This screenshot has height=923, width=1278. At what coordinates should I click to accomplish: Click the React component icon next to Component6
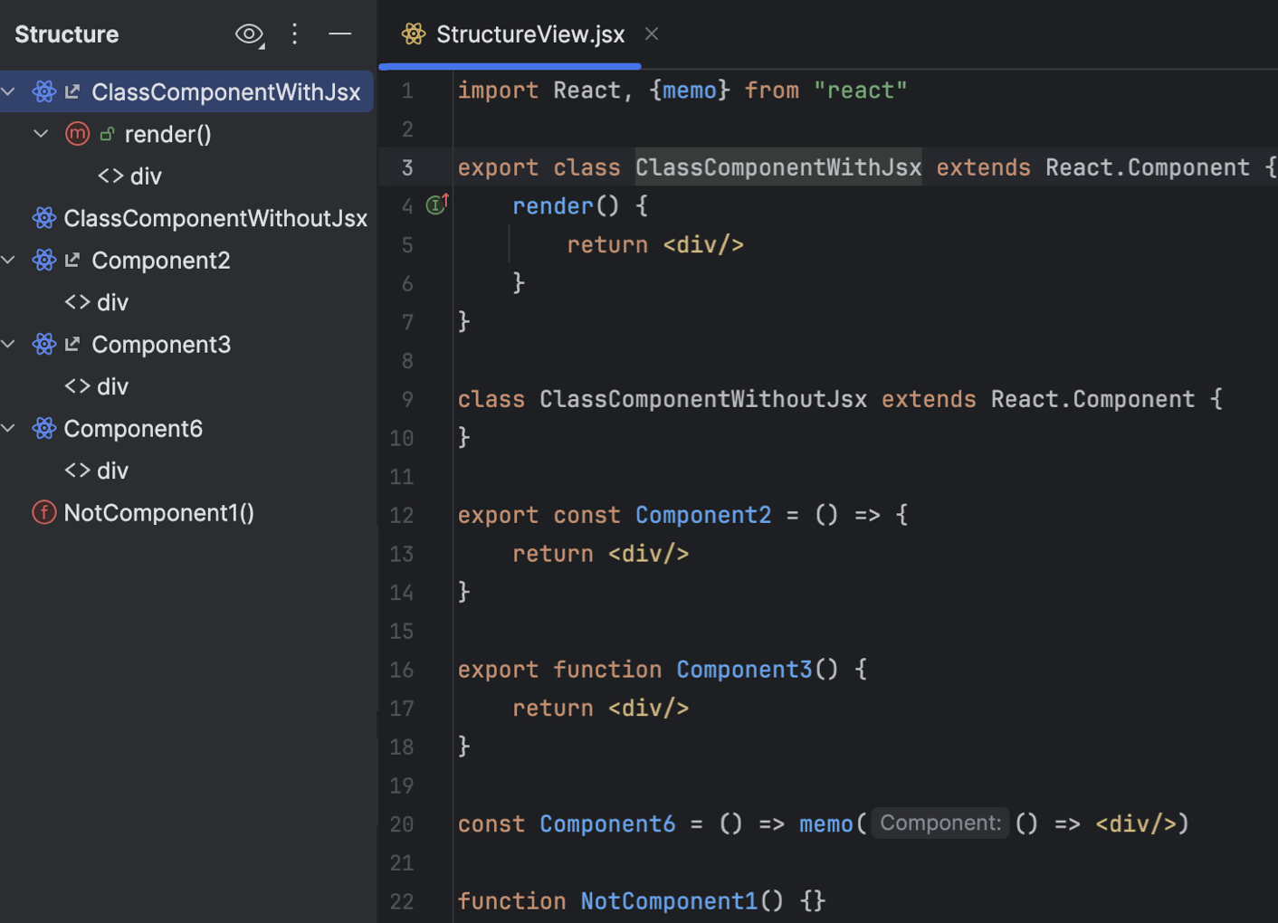pos(43,428)
